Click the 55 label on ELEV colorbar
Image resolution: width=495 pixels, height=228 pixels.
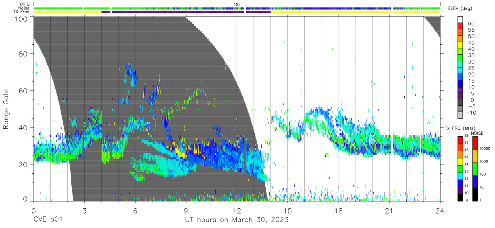point(471,30)
